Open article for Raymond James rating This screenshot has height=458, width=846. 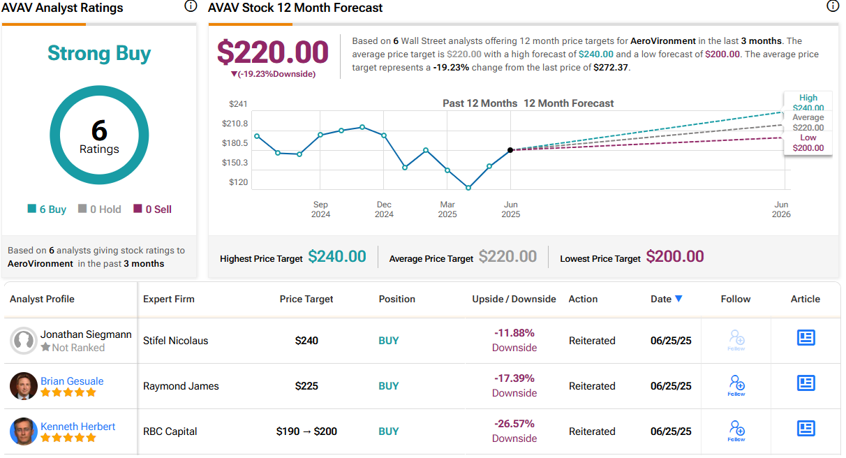click(x=806, y=383)
